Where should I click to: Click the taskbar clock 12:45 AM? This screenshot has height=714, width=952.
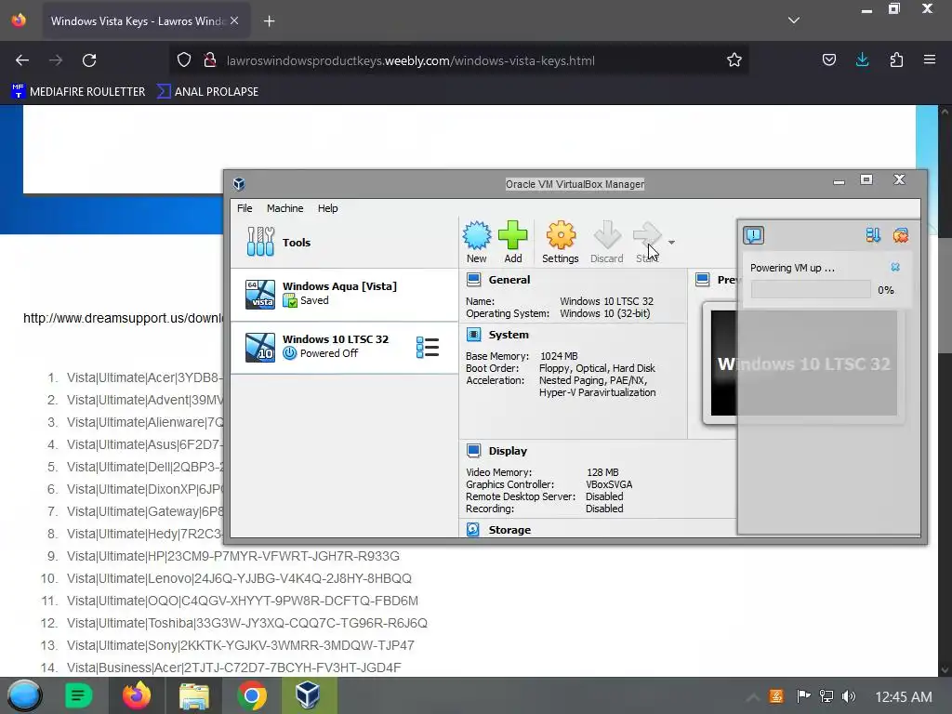coord(904,697)
